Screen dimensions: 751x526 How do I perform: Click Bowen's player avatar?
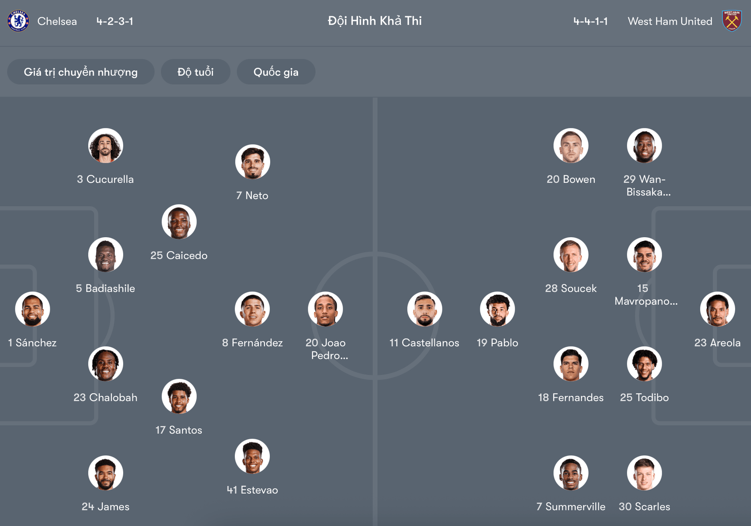(571, 145)
